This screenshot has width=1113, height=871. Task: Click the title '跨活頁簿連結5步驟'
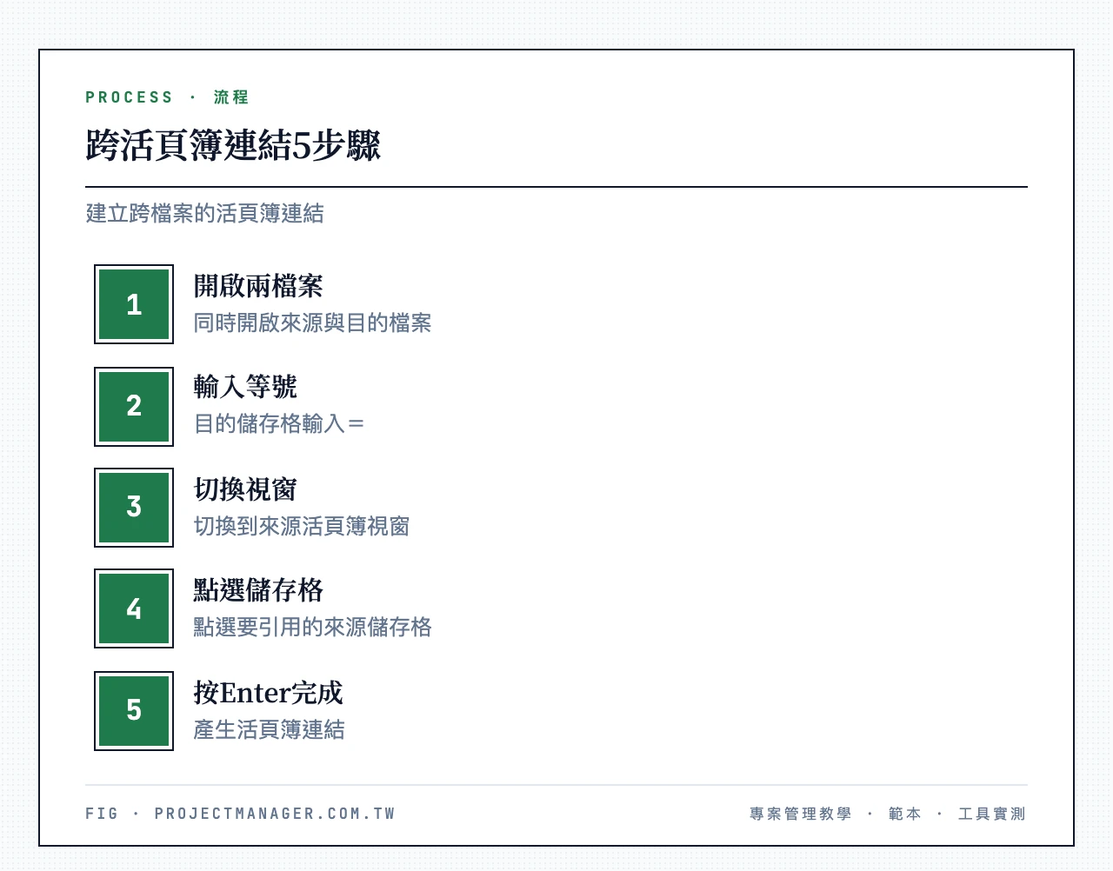(233, 145)
